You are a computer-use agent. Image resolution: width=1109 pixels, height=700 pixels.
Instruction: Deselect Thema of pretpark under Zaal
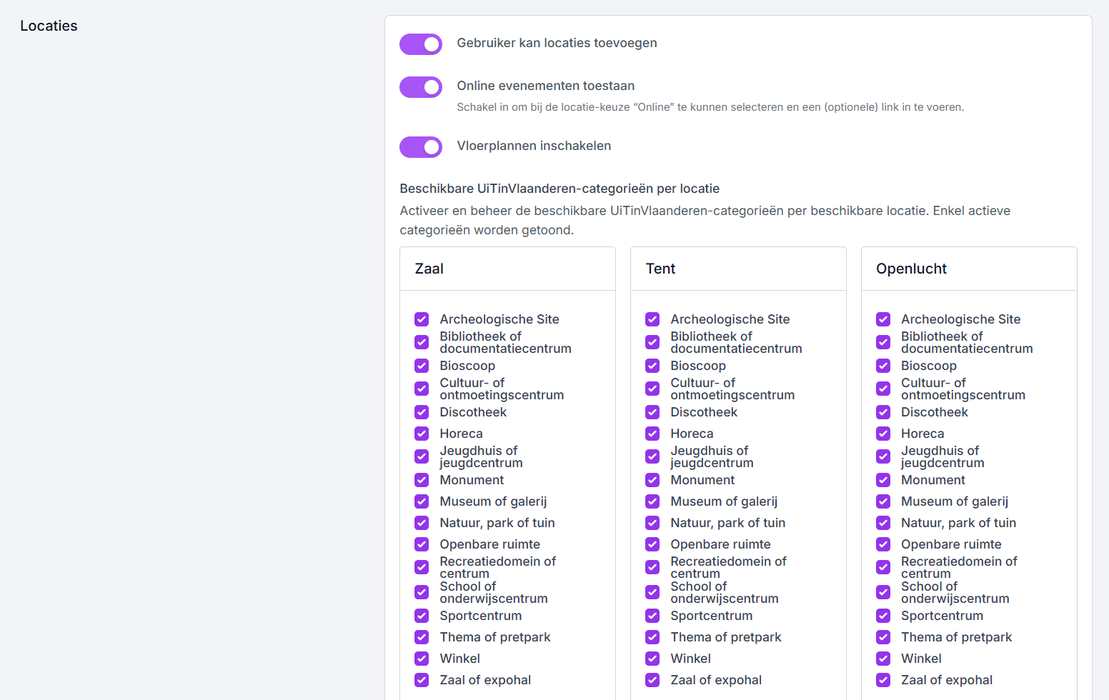[422, 637]
